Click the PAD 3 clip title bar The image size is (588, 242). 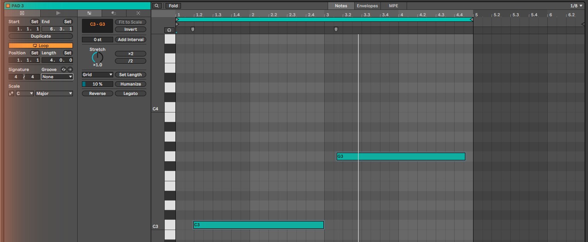tap(77, 6)
